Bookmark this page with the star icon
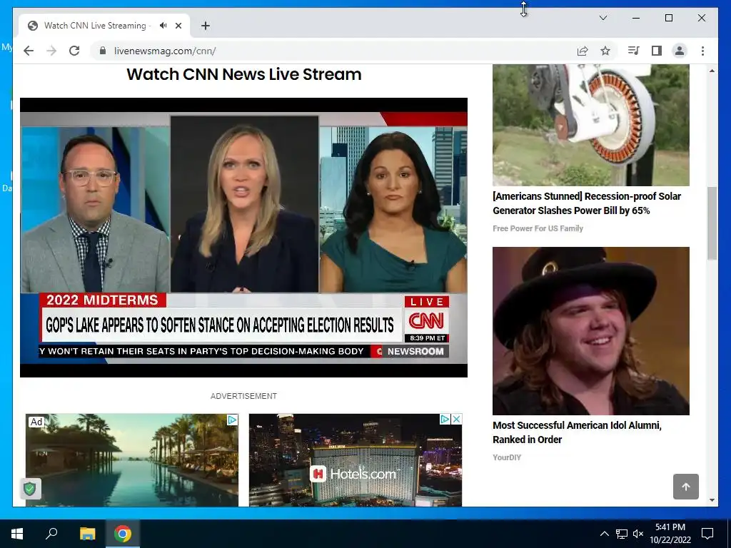This screenshot has height=548, width=731. [x=605, y=51]
